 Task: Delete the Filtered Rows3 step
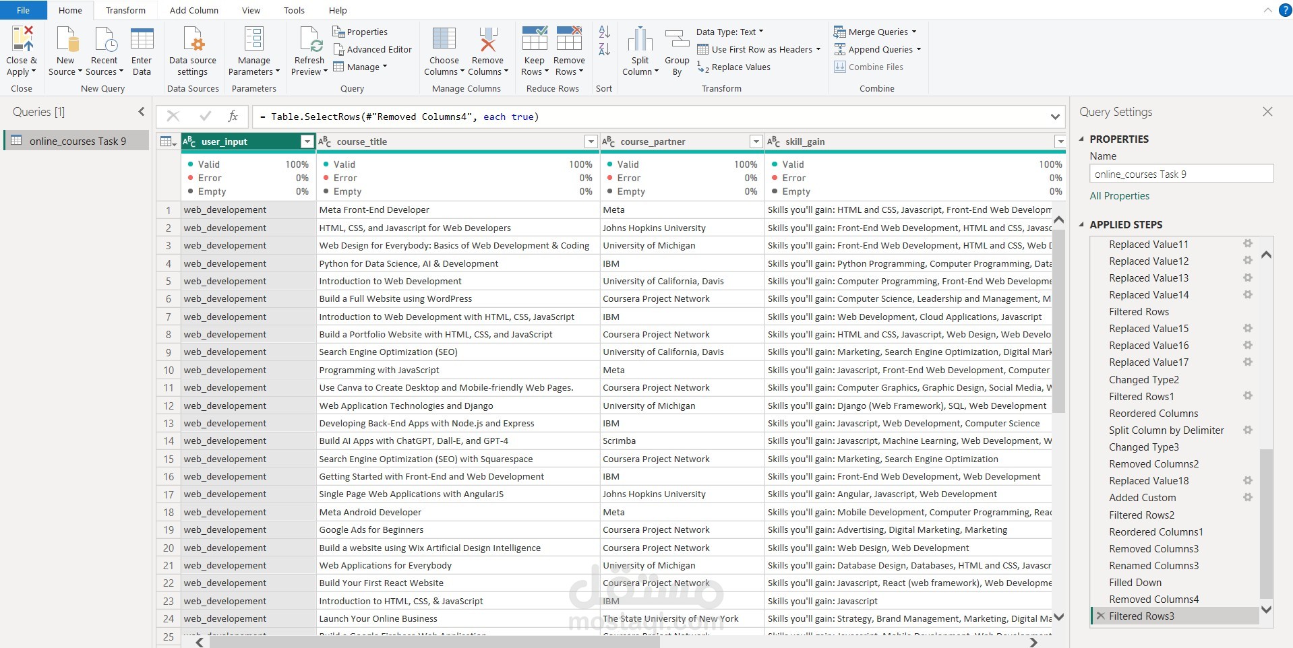point(1100,616)
